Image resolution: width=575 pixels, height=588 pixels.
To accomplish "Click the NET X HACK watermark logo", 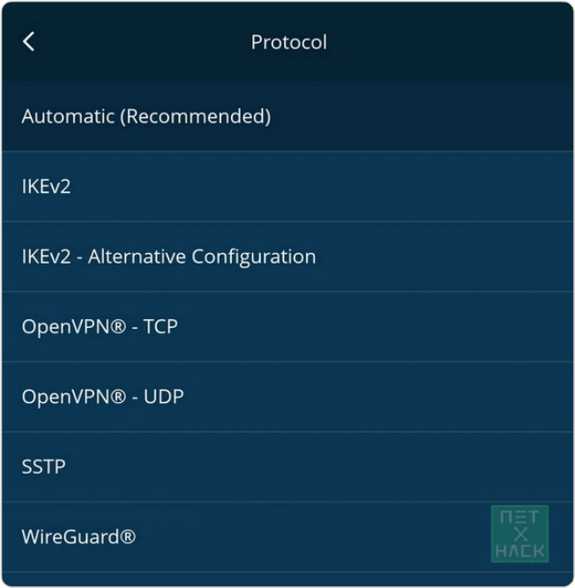I will (x=519, y=533).
